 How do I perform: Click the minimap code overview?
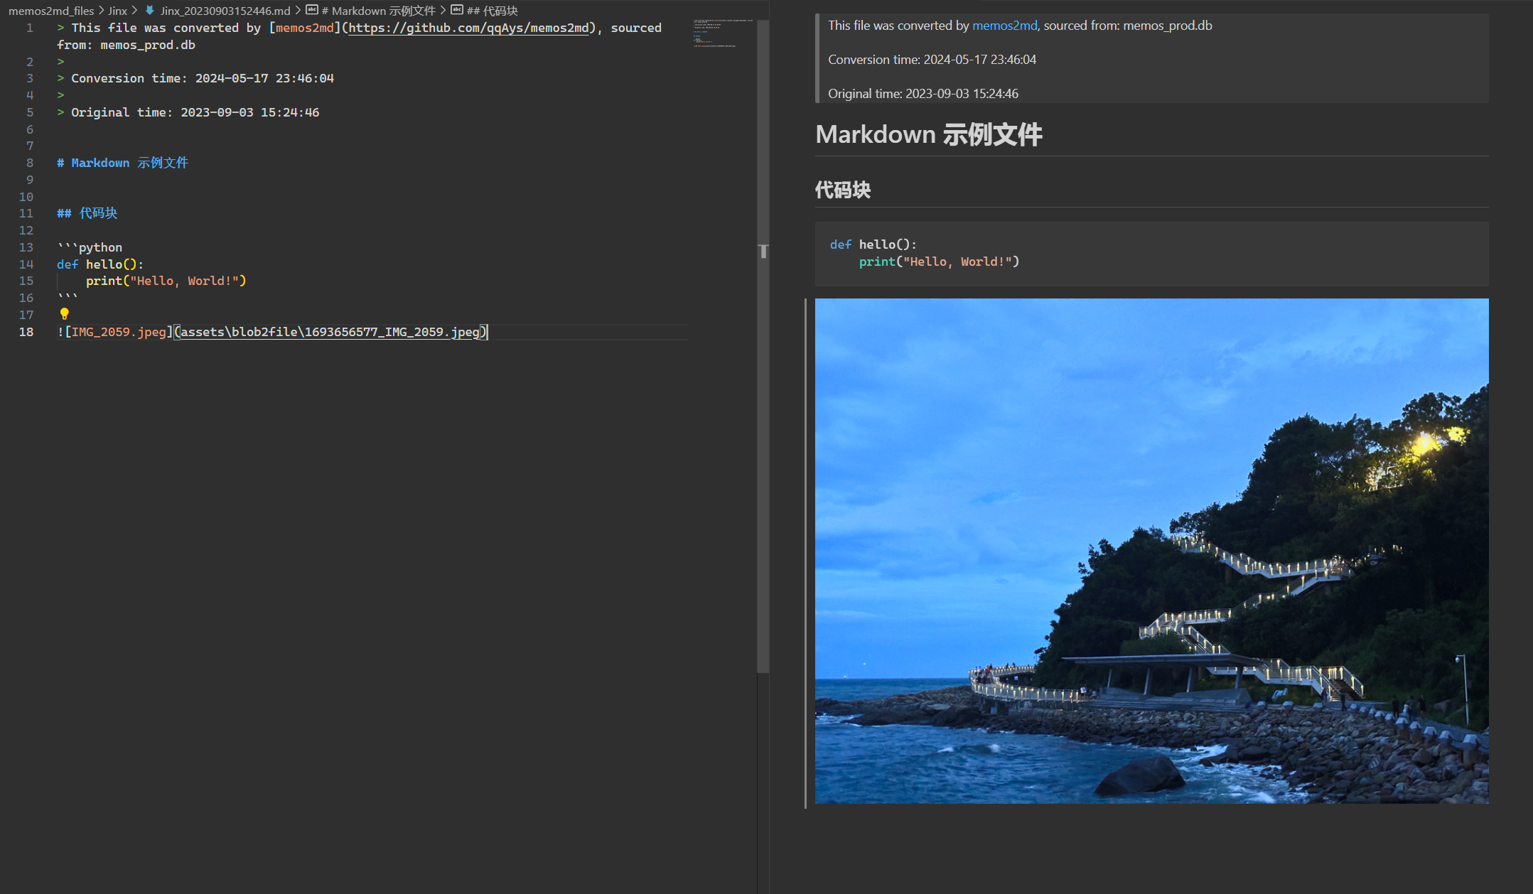tap(723, 33)
